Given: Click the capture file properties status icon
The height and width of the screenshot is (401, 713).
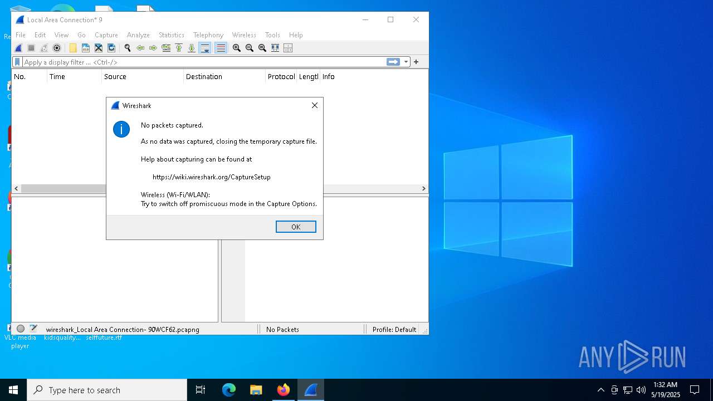Looking at the screenshot, I should pos(33,329).
